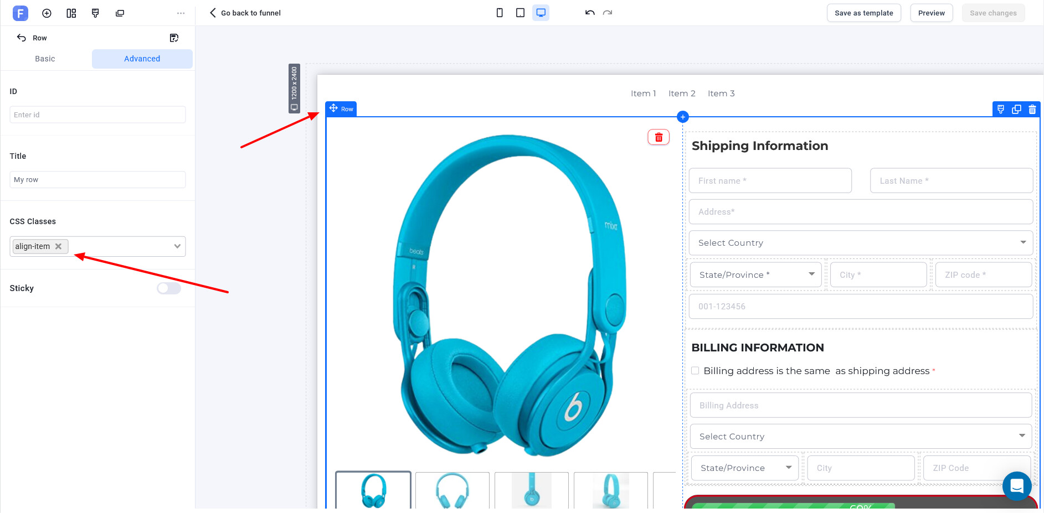Click the red trash icon on product image

coord(659,137)
